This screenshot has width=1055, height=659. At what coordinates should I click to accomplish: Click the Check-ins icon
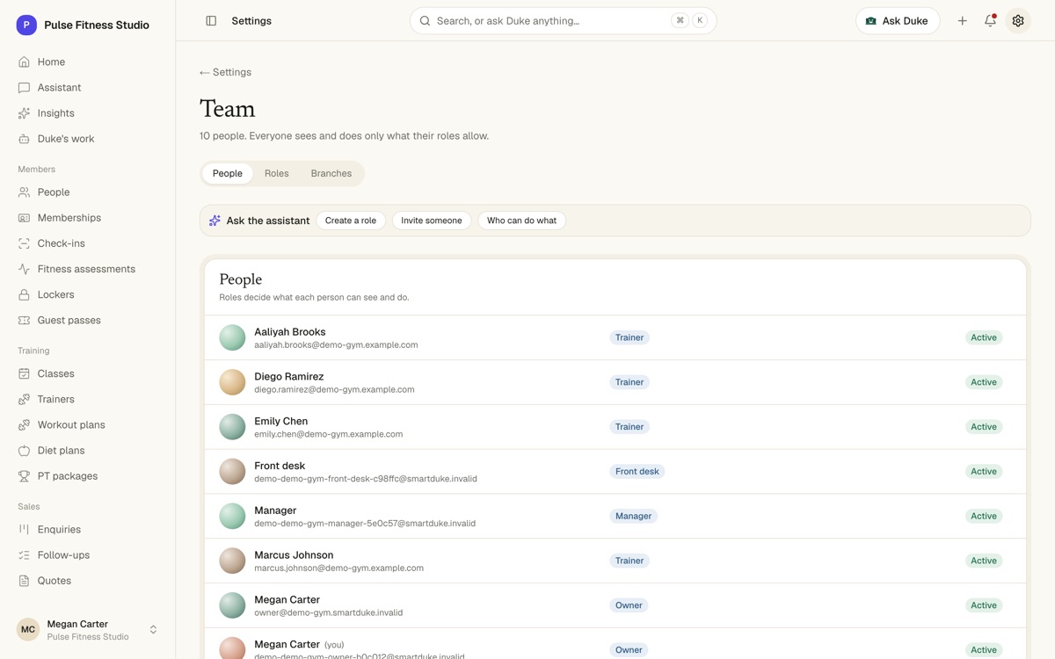pyautogui.click(x=24, y=243)
